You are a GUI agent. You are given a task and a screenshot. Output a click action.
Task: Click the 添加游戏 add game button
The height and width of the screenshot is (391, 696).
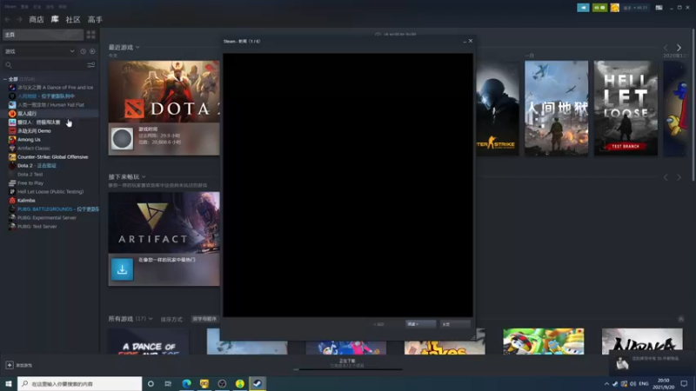tap(18, 365)
